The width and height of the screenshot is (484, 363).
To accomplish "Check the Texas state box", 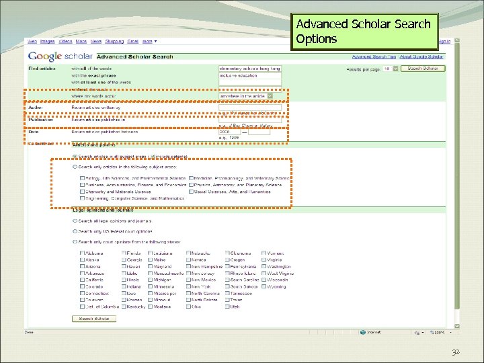I will 227,300.
